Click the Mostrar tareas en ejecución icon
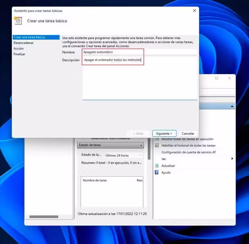249x244 pixels. (x=157, y=139)
